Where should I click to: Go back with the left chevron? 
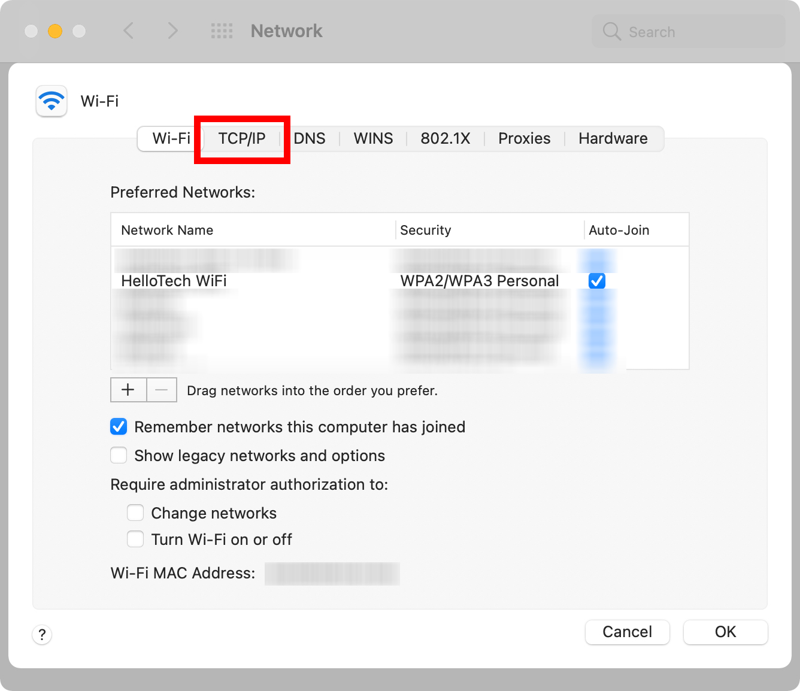coord(129,31)
